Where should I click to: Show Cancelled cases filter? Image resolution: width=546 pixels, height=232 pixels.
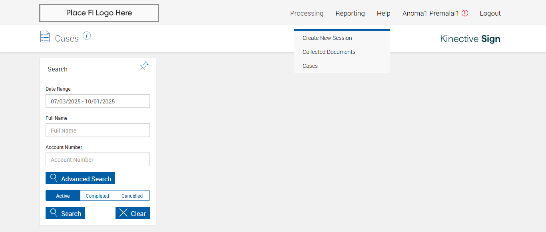(132, 196)
